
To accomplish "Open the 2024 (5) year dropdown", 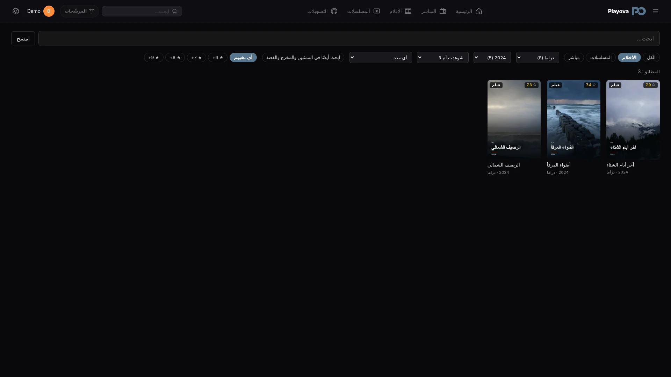I will 492,58.
